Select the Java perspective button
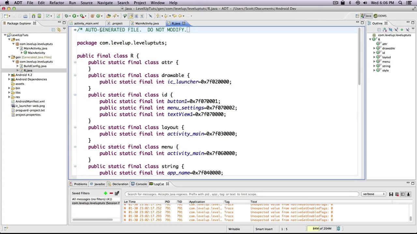The height and width of the screenshot is (234, 417). (x=367, y=16)
